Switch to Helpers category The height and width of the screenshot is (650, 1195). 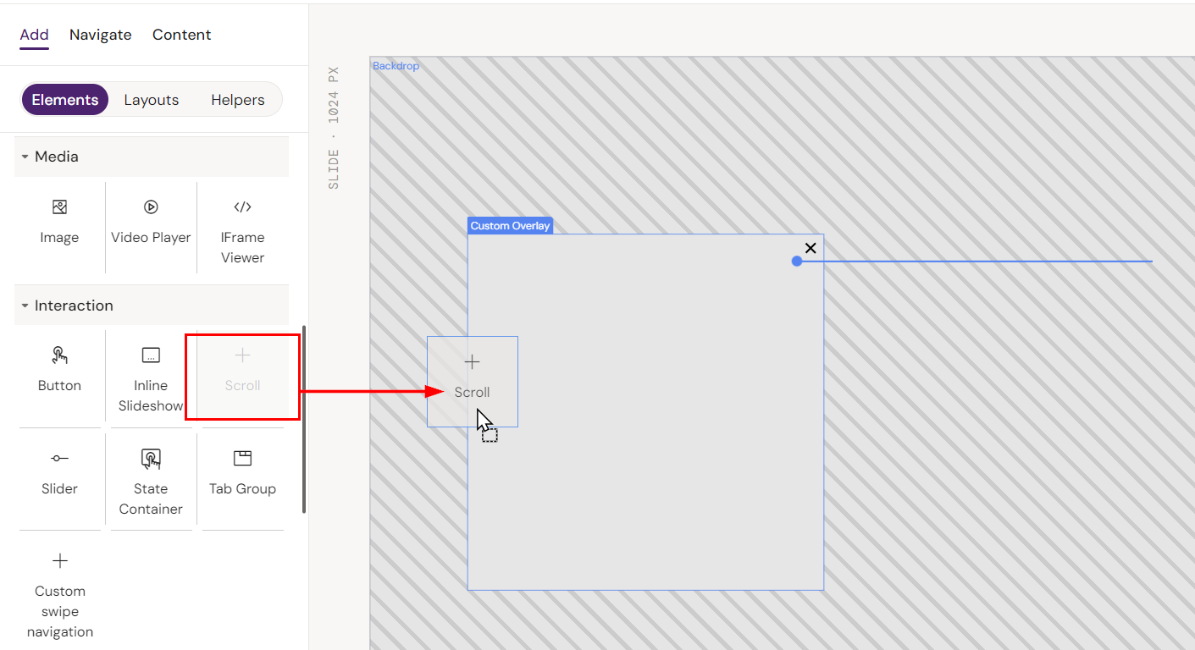(x=237, y=100)
